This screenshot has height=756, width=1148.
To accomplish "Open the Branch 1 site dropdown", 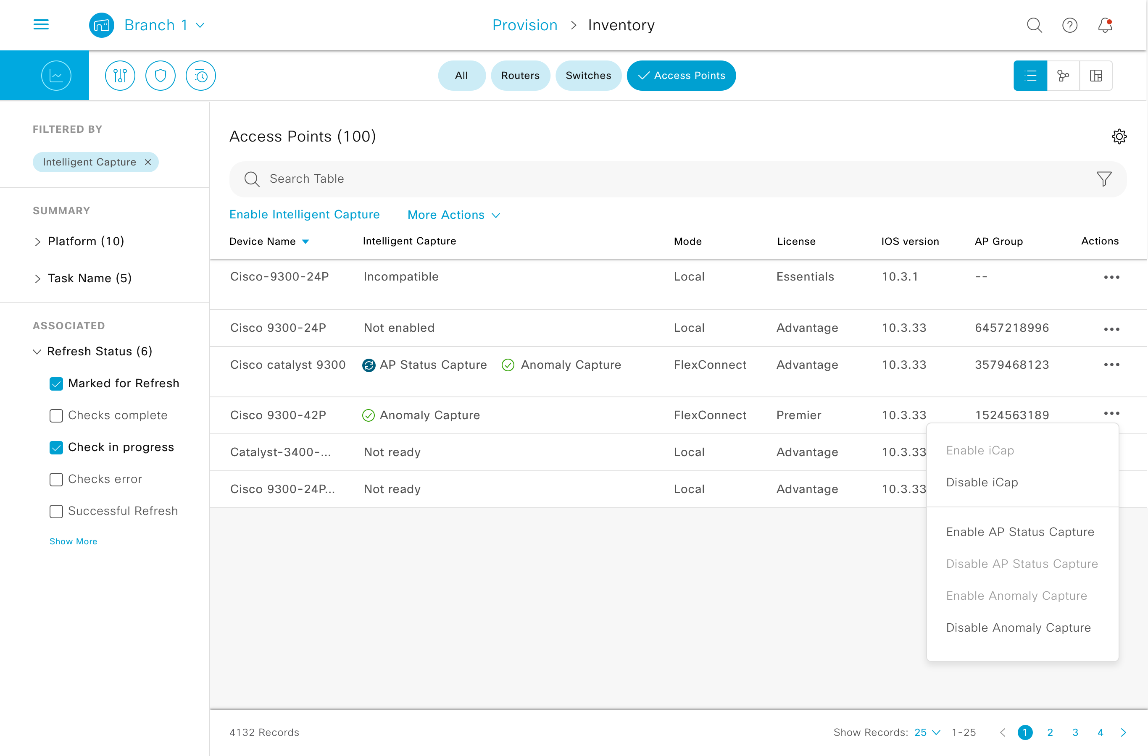I will [x=164, y=25].
